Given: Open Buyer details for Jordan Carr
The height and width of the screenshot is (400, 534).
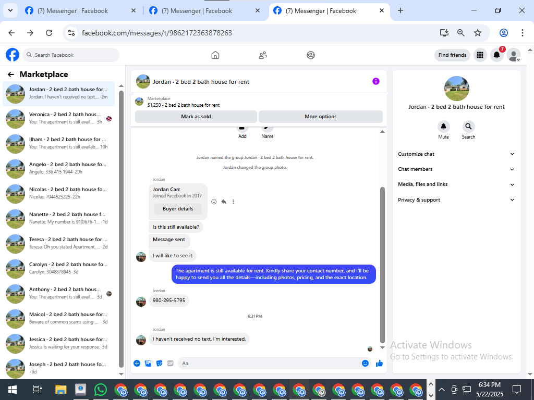Looking at the screenshot, I should coord(178,209).
